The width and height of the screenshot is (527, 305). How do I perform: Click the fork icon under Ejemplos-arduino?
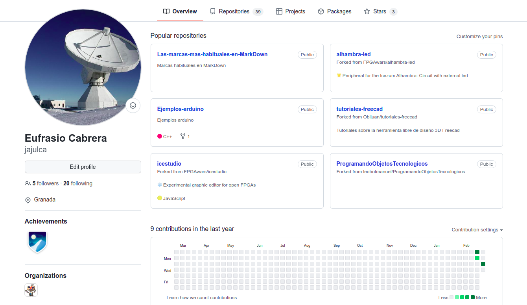[x=182, y=136]
